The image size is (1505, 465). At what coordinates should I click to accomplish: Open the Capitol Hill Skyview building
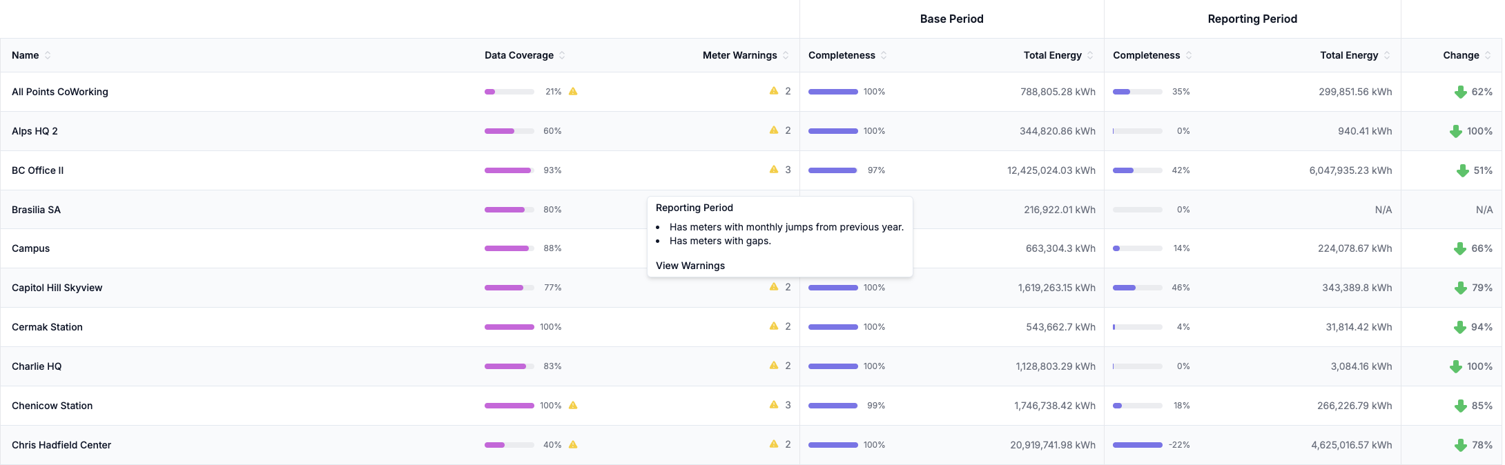[x=57, y=288]
